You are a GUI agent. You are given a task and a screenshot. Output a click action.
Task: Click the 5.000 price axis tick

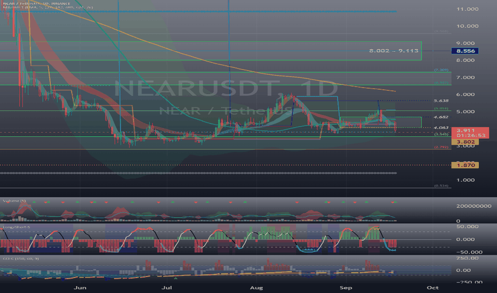(x=466, y=111)
